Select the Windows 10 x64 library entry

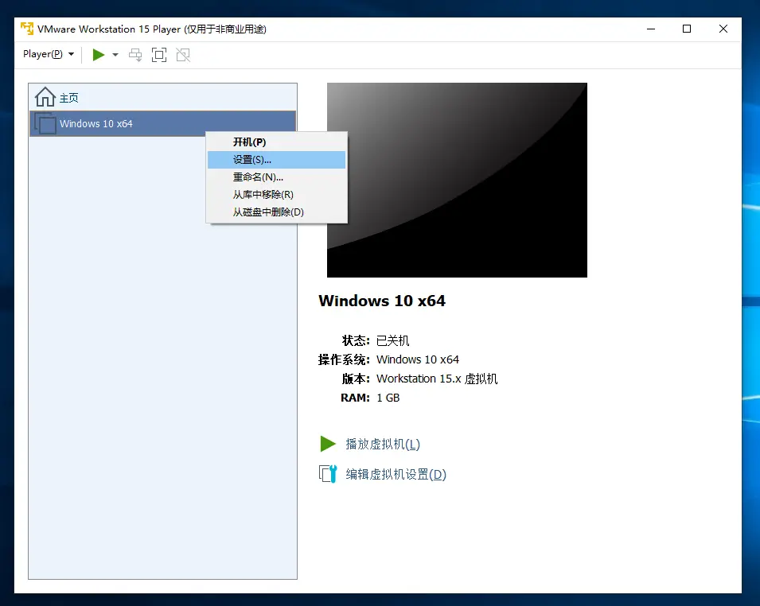click(163, 123)
